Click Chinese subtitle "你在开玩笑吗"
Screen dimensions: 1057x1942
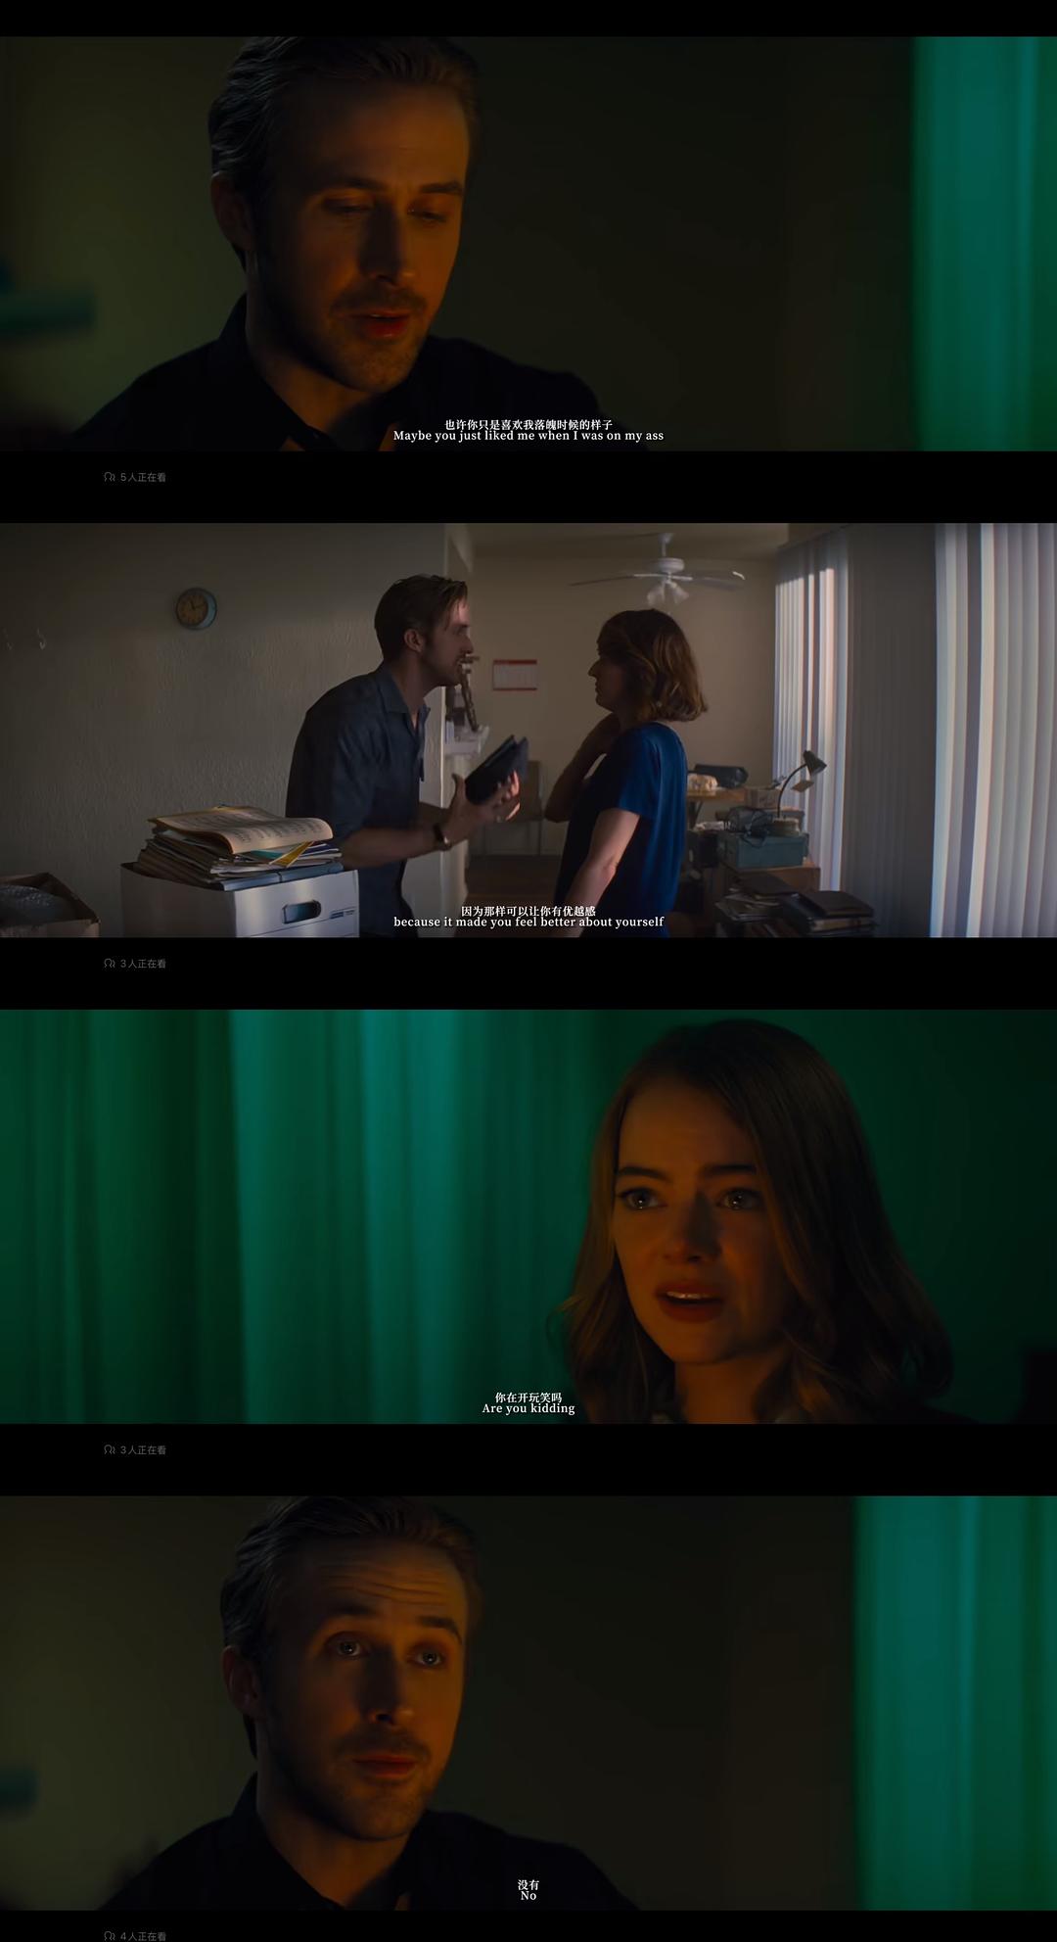click(528, 1397)
